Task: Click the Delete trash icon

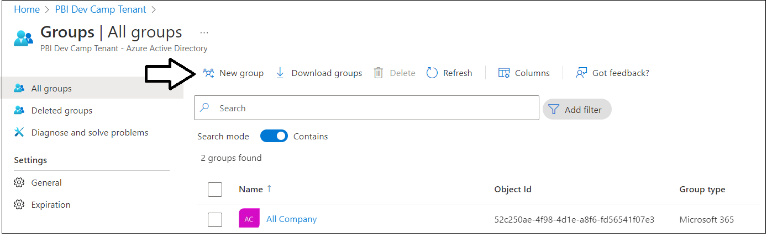Action: [x=379, y=73]
